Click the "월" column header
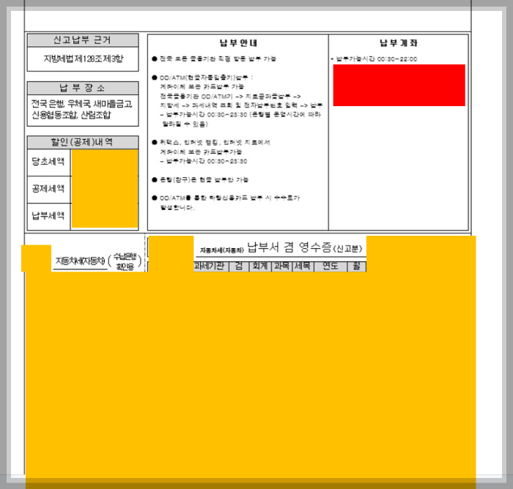Screen dimensions: 513x489 (x=356, y=266)
